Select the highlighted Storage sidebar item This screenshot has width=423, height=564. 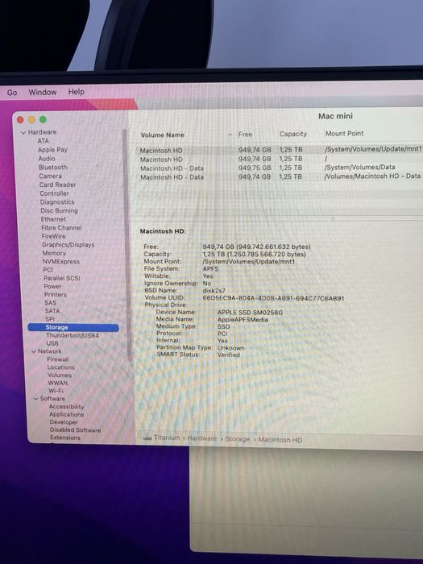(73, 327)
